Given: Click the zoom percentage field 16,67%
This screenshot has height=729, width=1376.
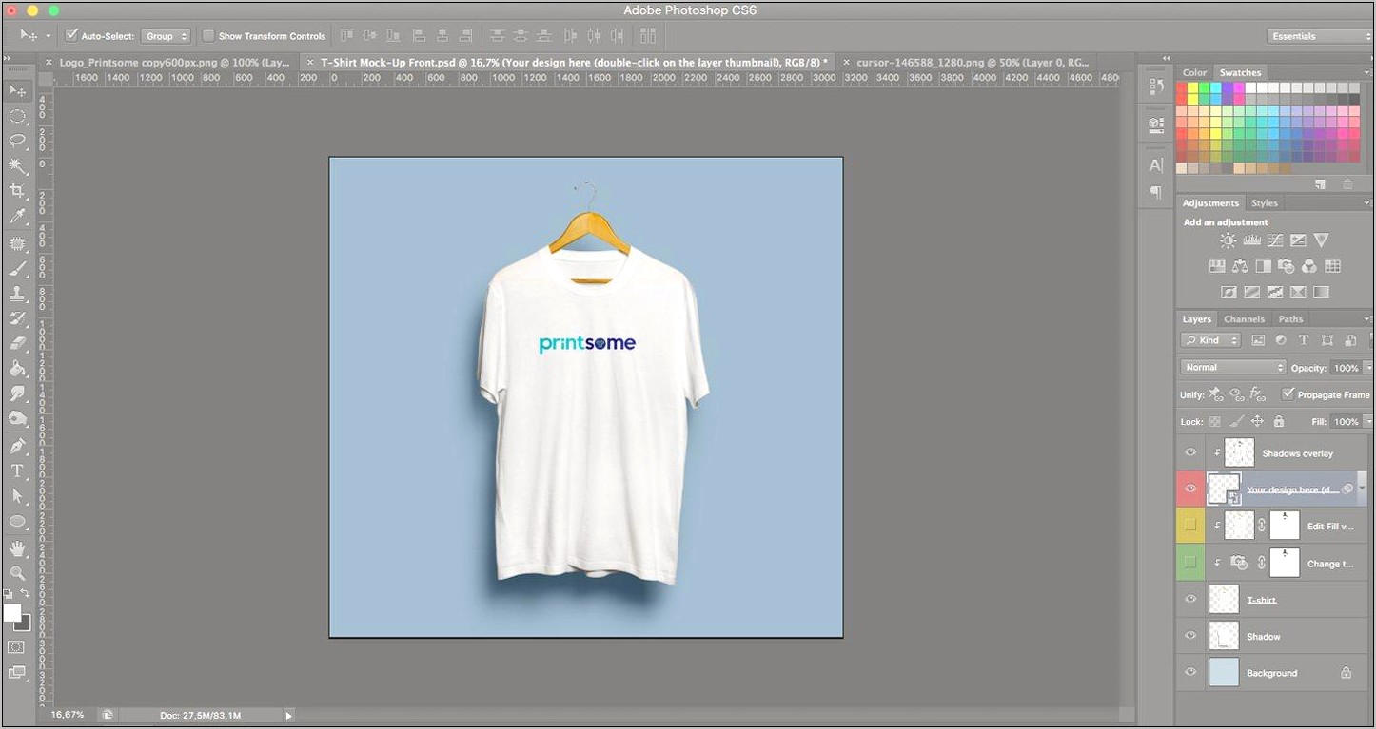Looking at the screenshot, I should [x=67, y=714].
